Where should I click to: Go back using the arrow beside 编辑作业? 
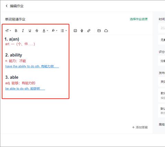point(7,6)
